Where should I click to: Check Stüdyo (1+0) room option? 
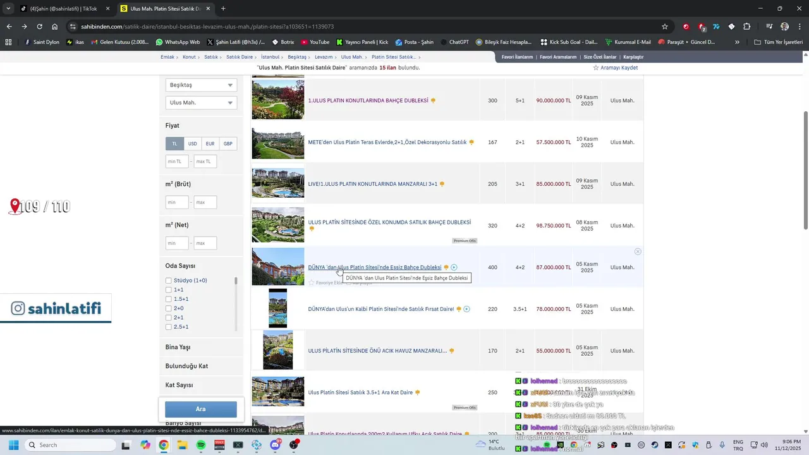pyautogui.click(x=169, y=281)
